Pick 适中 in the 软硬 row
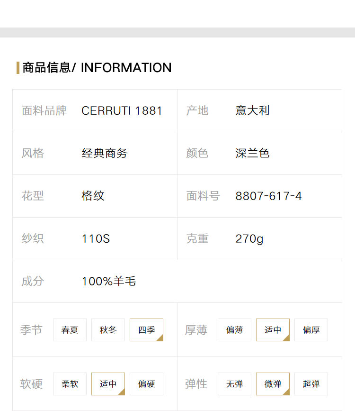Viewport: 355px width, 411px height. (x=108, y=384)
